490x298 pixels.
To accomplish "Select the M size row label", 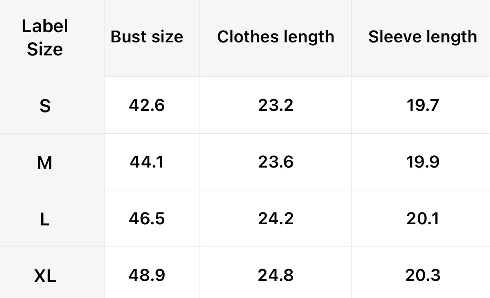I will tap(45, 163).
